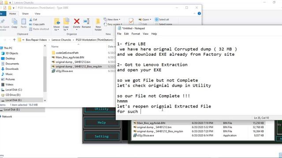
Task: Click the Setting button in LBE tool
Action: coord(102,136)
